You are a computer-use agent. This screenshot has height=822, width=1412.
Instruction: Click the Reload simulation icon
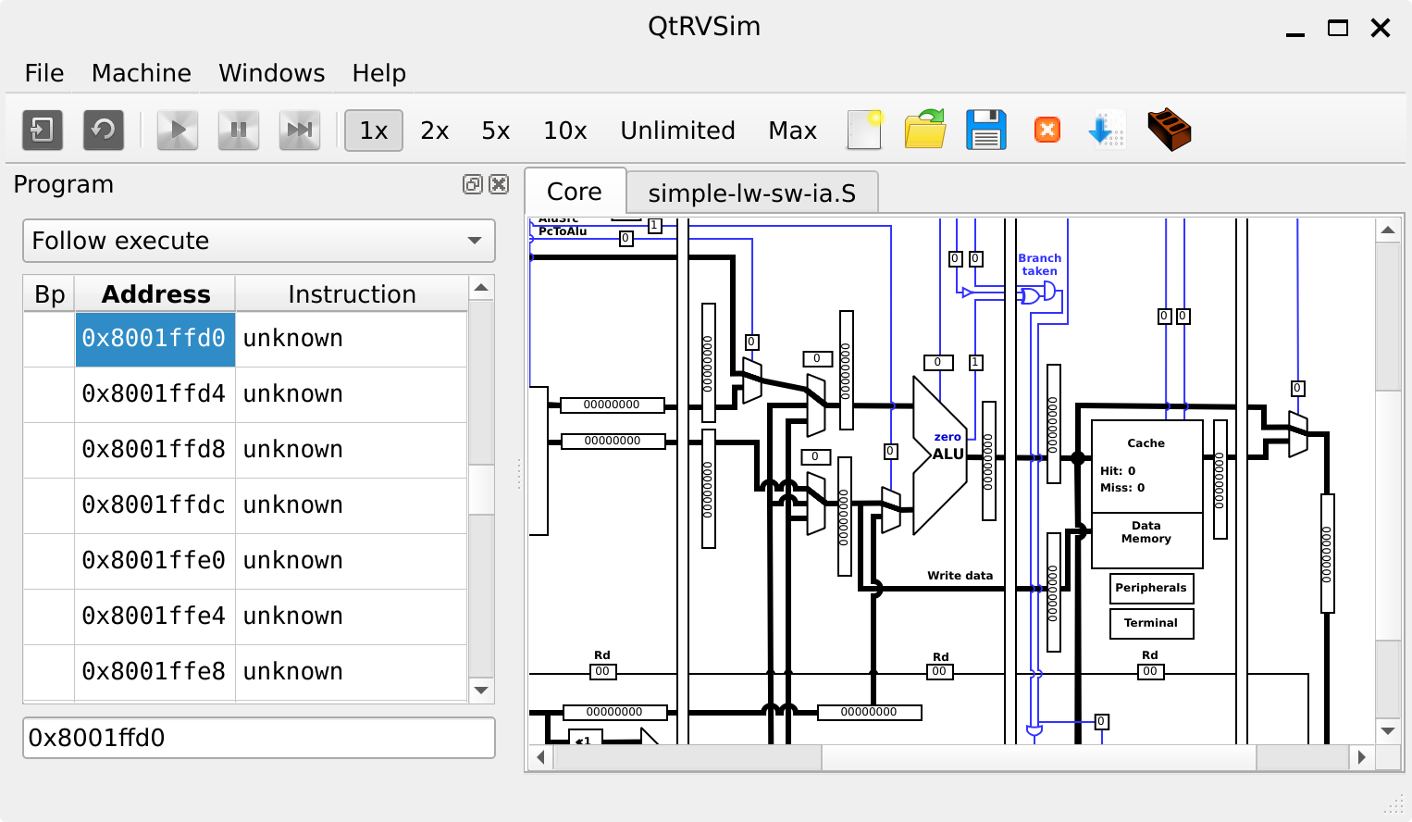[x=104, y=131]
